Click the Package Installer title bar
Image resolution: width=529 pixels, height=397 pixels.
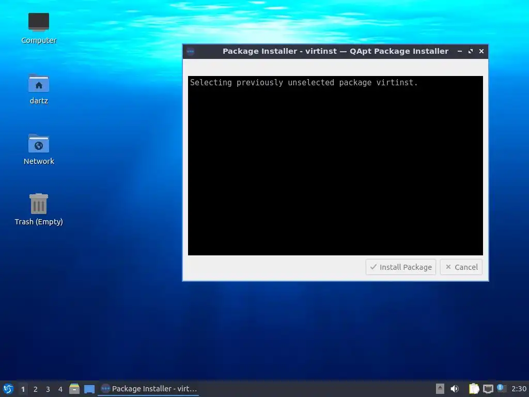point(335,51)
